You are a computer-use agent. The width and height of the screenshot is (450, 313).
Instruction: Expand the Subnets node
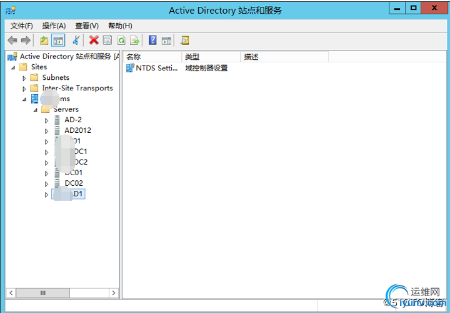point(24,78)
